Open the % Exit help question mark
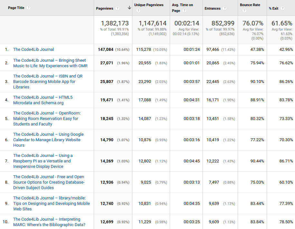Image resolution: width=295 pixels, height=229 pixels. (x=282, y=8)
